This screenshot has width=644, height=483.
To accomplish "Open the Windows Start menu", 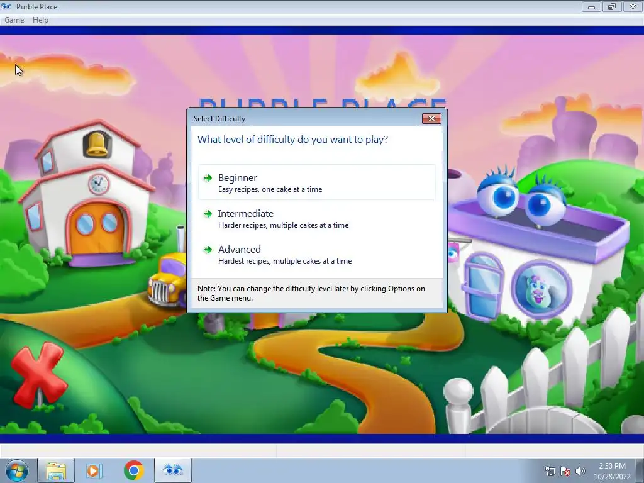I will (17, 470).
